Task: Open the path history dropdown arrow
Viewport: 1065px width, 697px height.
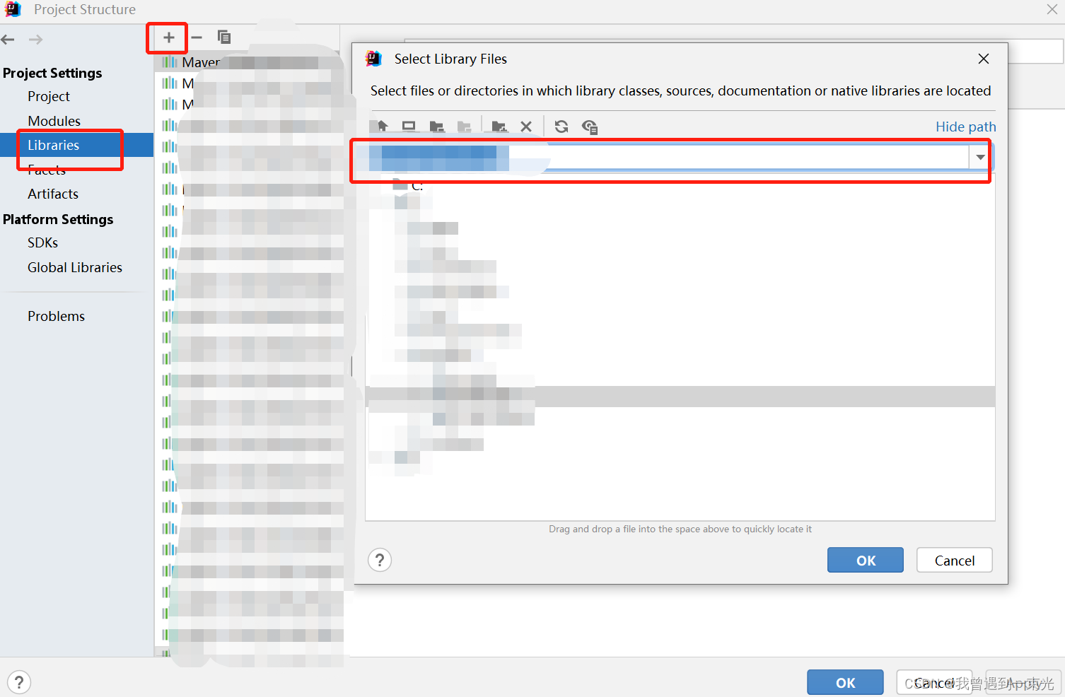Action: (980, 157)
